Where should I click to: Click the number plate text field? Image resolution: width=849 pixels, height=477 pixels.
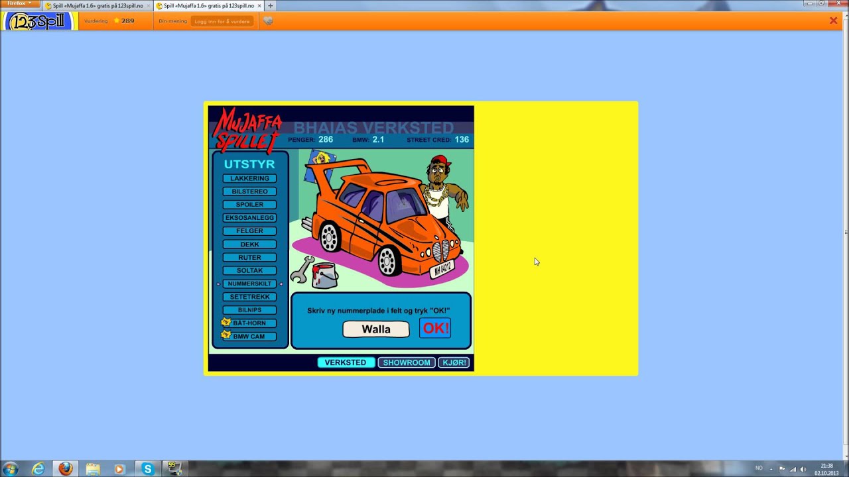pyautogui.click(x=376, y=329)
